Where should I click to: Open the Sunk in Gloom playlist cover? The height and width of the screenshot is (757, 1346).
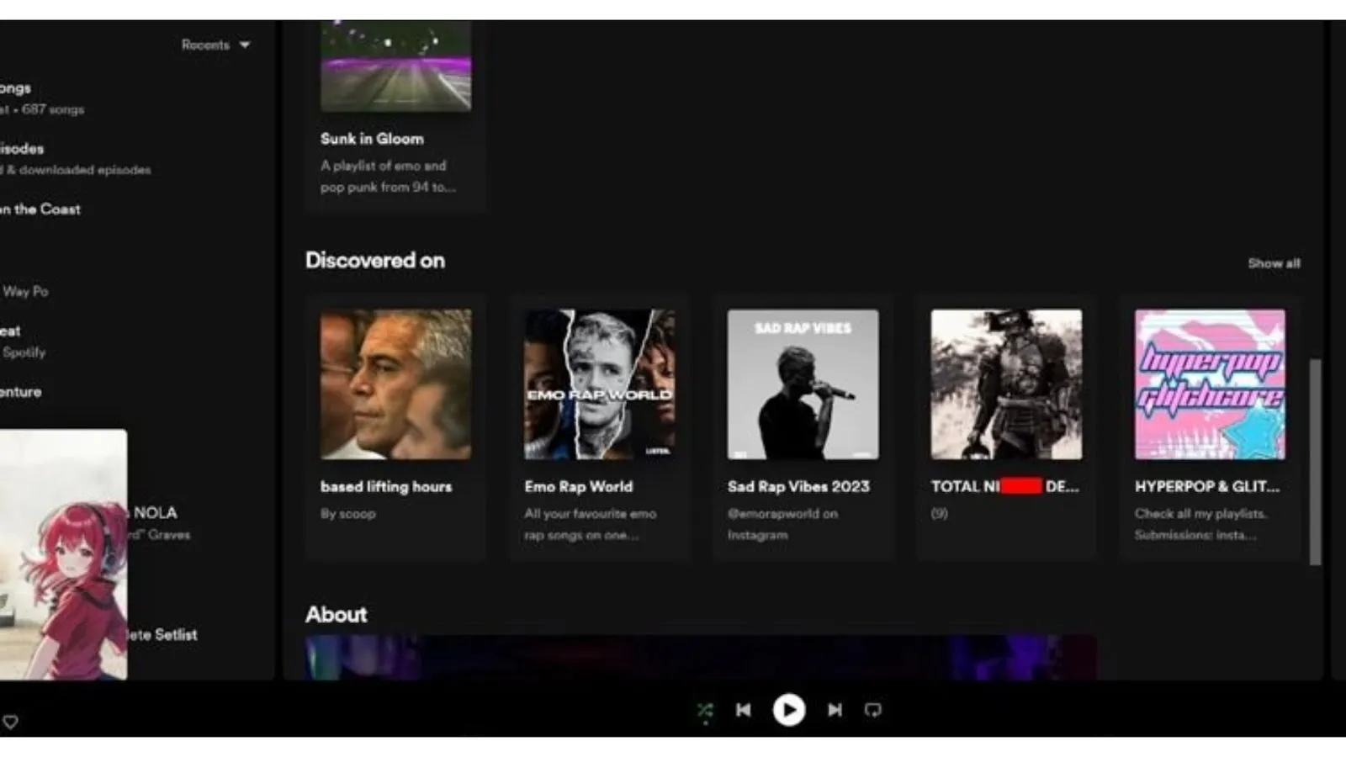(396, 66)
